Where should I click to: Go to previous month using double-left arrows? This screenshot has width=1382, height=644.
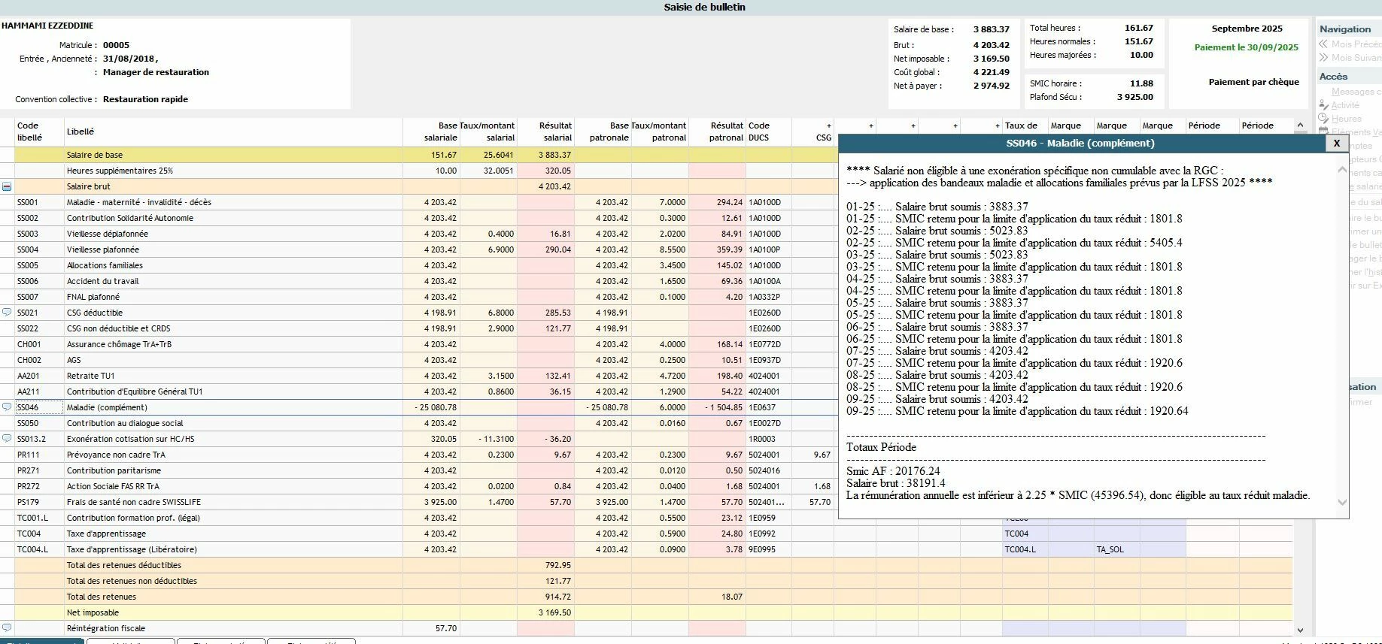pyautogui.click(x=1323, y=44)
